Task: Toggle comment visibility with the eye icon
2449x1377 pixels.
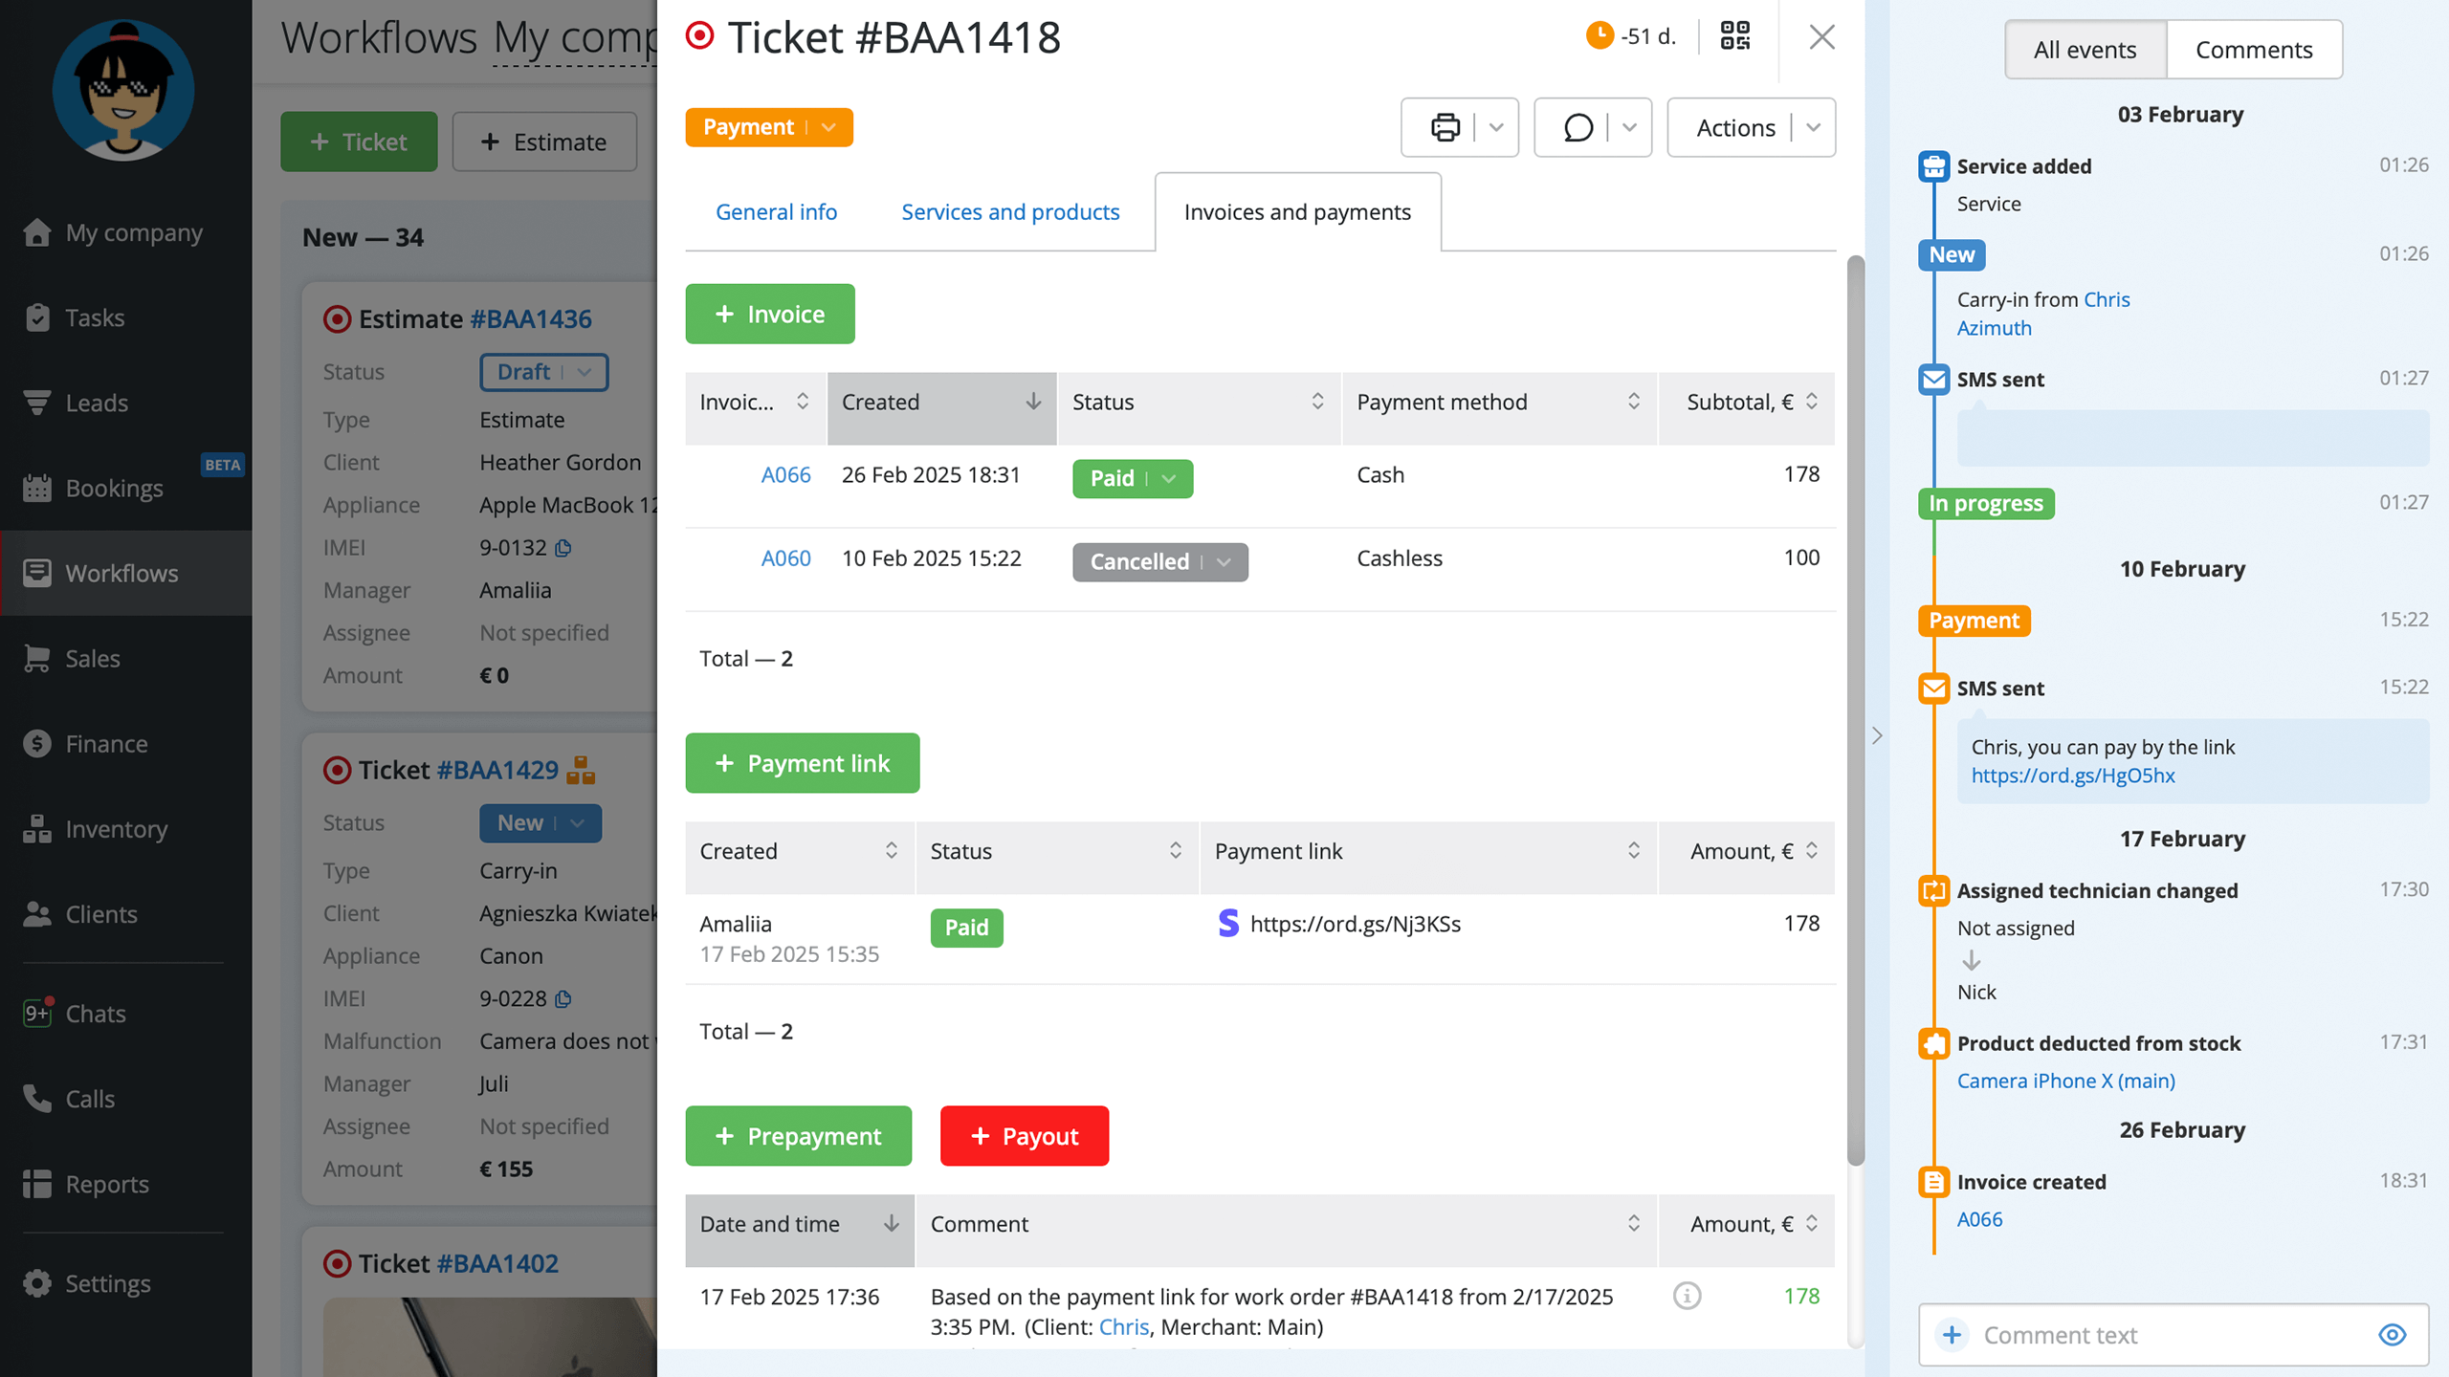Action: coord(2393,1335)
